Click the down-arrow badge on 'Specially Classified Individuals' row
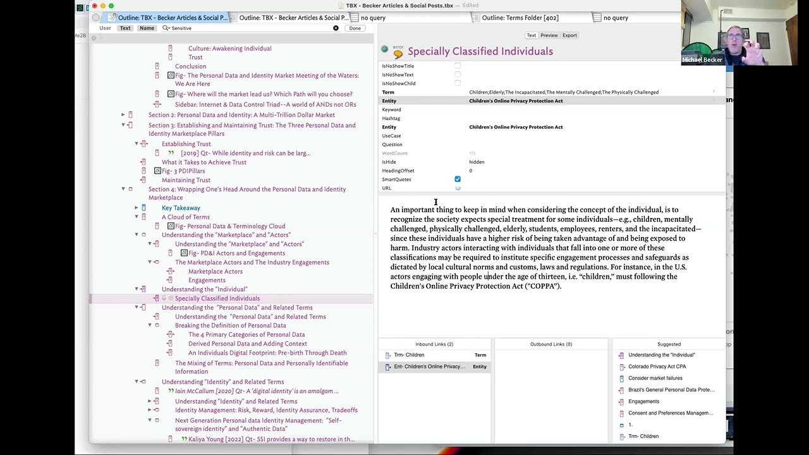 (164, 298)
